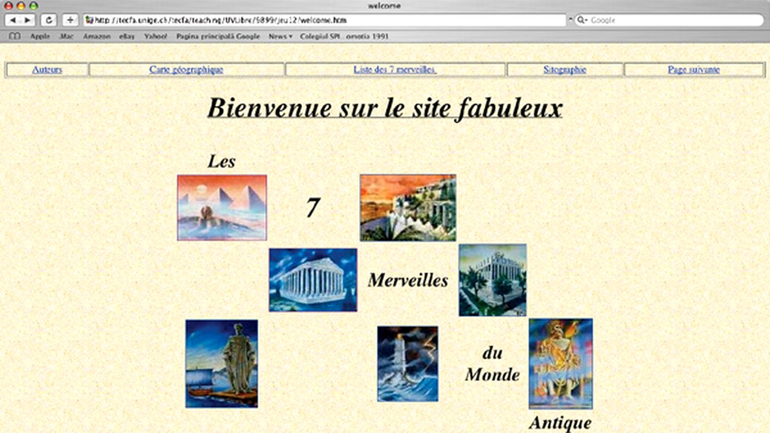Click the word 'Antique'
This screenshot has width=770, height=433.
tap(560, 423)
